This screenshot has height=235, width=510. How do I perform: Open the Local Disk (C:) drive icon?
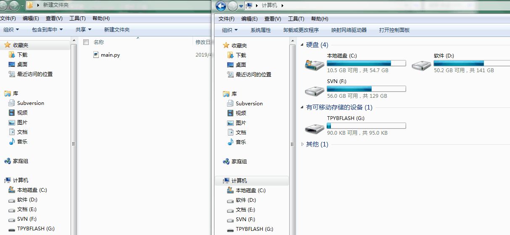(314, 64)
